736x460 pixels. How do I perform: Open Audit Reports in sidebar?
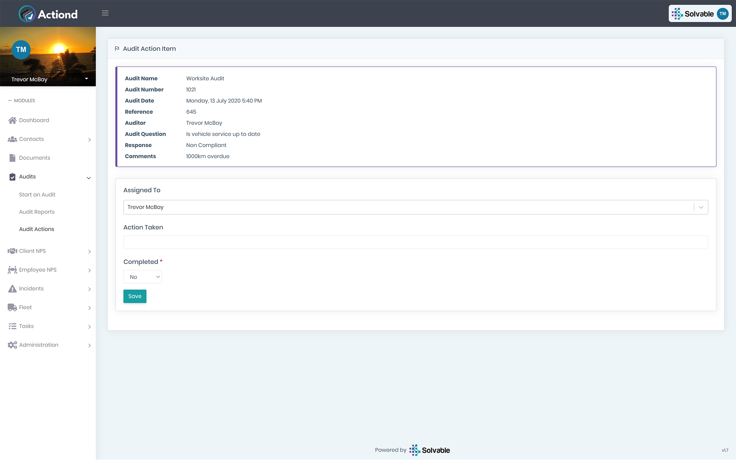click(x=36, y=212)
